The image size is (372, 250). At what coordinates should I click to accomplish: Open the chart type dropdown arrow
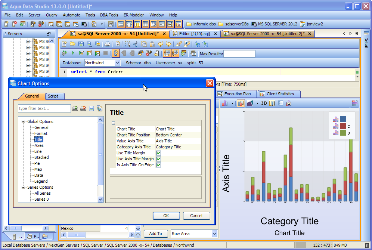(232, 103)
